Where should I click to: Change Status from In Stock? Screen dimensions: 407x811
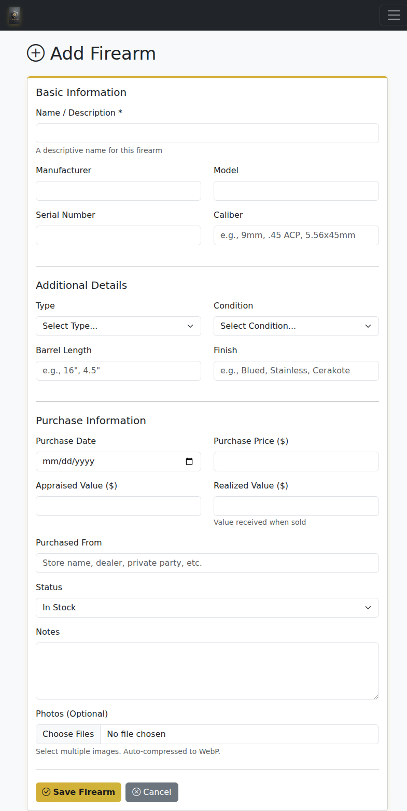click(x=207, y=607)
